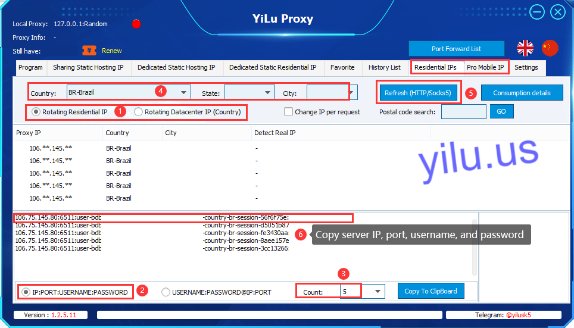Click Refresh (HTTP/Socks5) button
Image resolution: width=574 pixels, height=328 pixels.
(417, 93)
